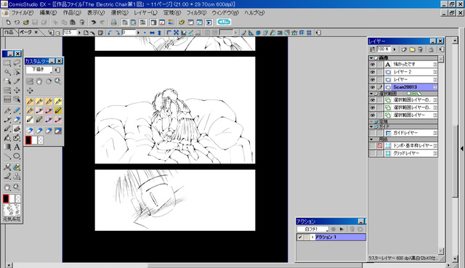Click the zoom magnifier tool in toolbox
465x268 pixels.
pos(17,187)
